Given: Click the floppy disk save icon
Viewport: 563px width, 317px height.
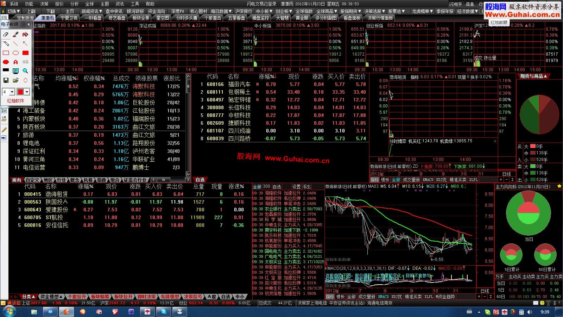Looking at the screenshot, I should click(6, 80).
